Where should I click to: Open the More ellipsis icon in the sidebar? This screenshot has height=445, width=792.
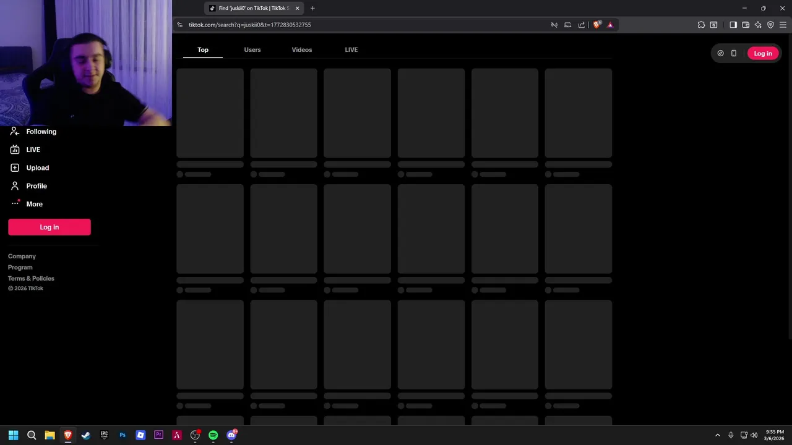tap(15, 204)
